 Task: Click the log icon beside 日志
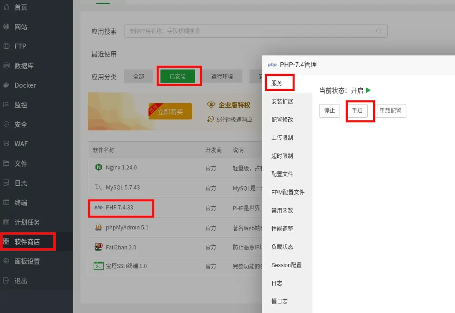[6, 183]
